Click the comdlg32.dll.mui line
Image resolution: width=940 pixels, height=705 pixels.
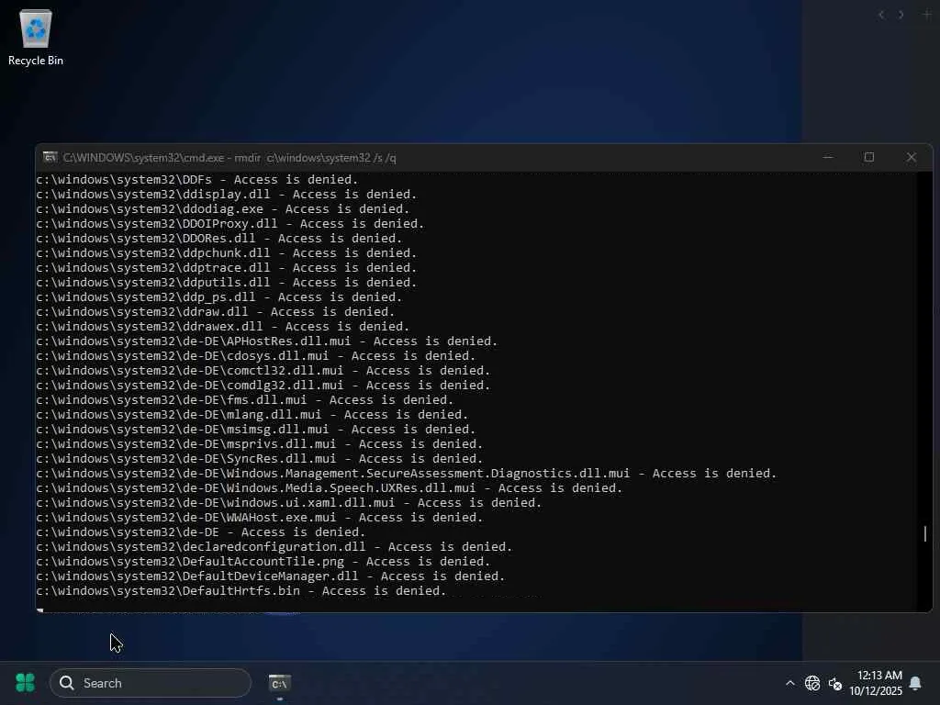coord(263,385)
